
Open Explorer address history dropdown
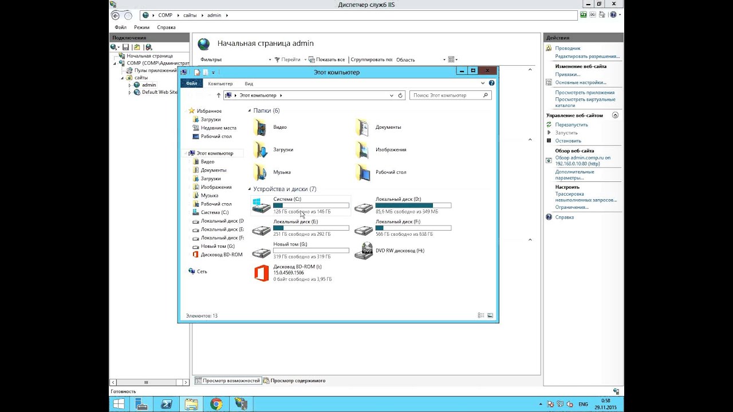coord(392,96)
